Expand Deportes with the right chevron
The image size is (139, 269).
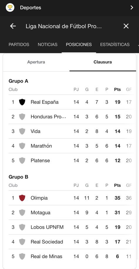[132, 8]
